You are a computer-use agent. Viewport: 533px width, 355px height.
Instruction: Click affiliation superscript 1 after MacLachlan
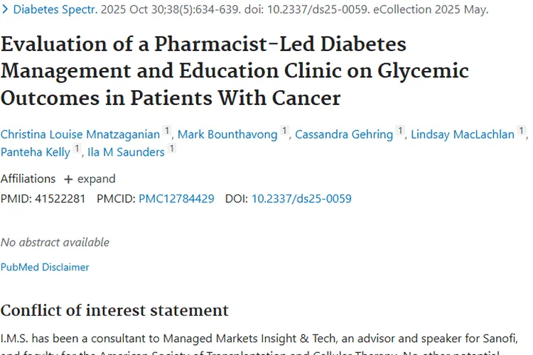click(x=522, y=131)
